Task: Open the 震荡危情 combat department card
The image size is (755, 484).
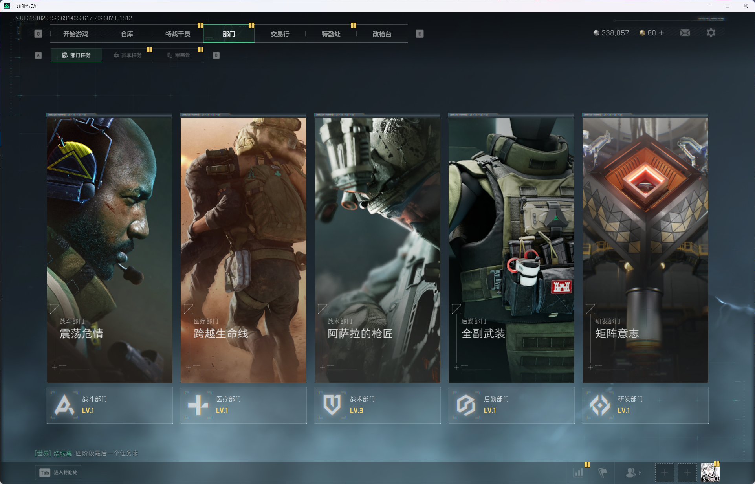Action: [x=110, y=250]
